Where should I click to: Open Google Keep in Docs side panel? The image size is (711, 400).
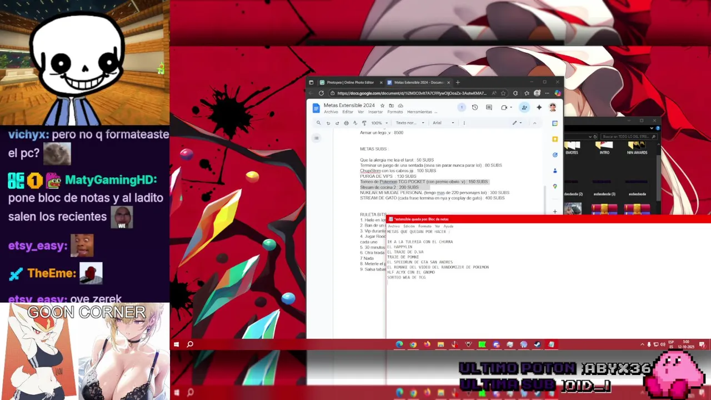click(554, 139)
